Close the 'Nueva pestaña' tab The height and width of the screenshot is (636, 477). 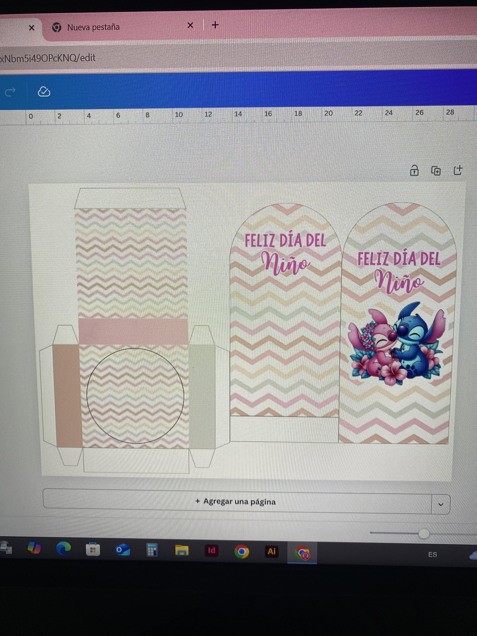point(190,25)
